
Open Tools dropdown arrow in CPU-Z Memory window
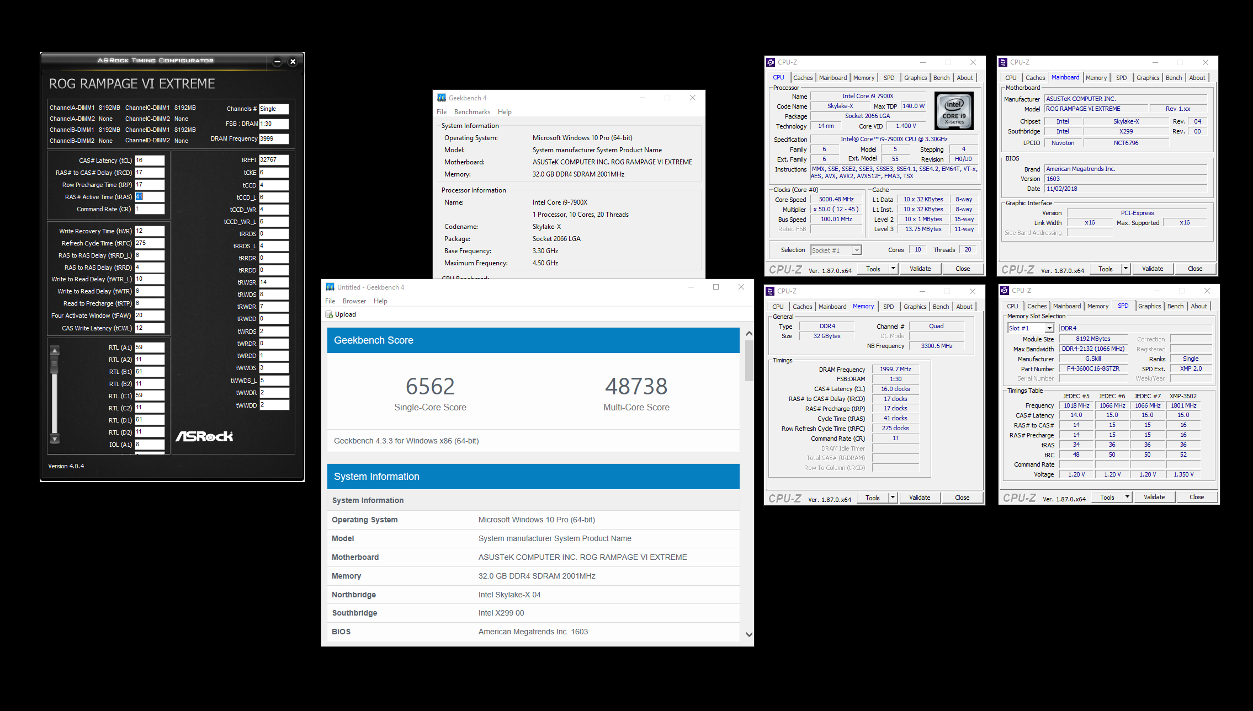pos(893,498)
